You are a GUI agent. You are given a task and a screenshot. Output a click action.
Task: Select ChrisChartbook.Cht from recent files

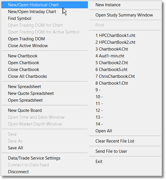tap(125, 76)
